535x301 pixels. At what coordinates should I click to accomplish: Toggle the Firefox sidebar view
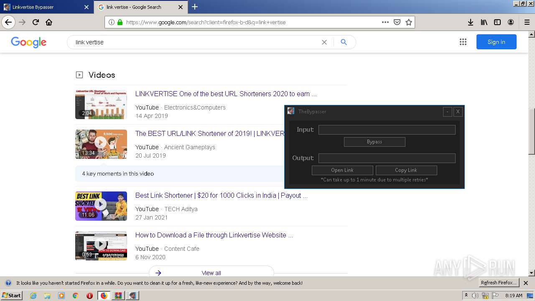pos(497,22)
